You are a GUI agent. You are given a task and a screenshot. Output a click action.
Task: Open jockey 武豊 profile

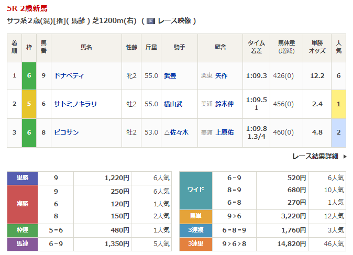(x=170, y=76)
